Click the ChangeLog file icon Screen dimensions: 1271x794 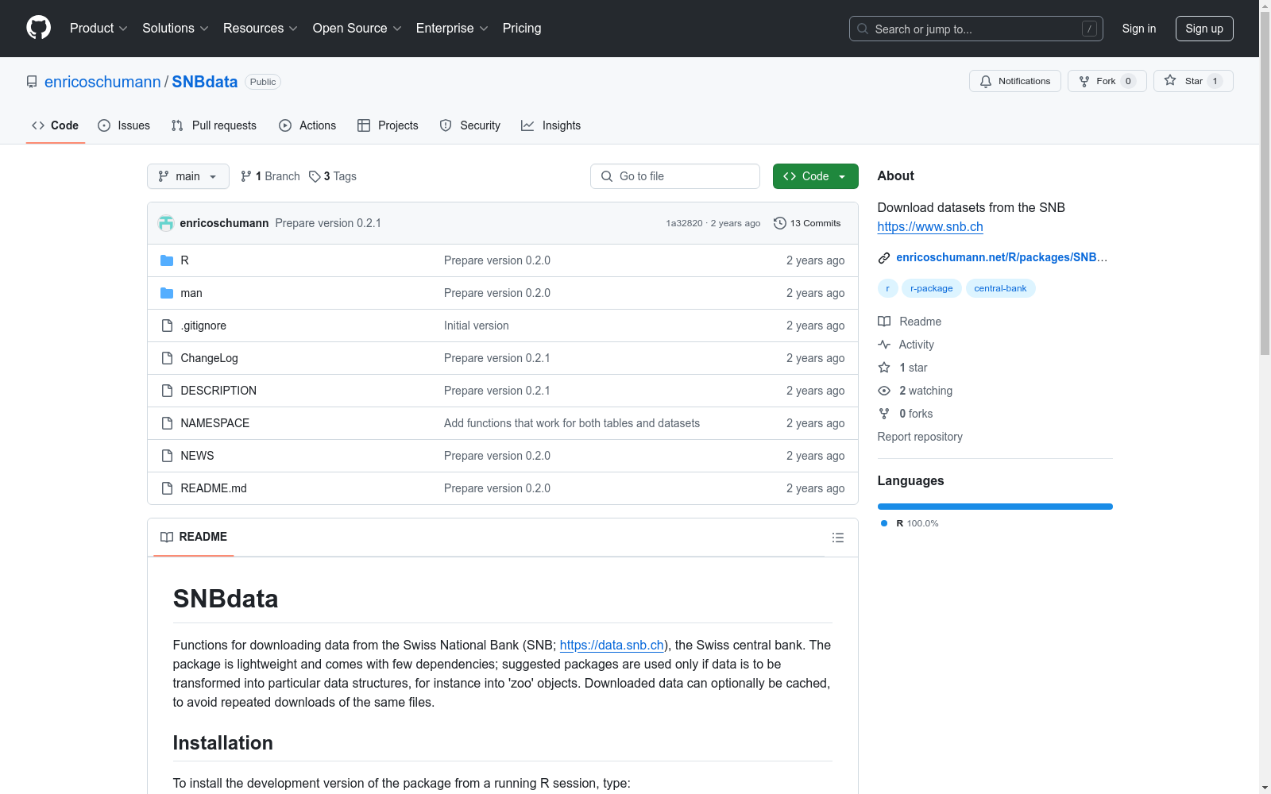(167, 358)
